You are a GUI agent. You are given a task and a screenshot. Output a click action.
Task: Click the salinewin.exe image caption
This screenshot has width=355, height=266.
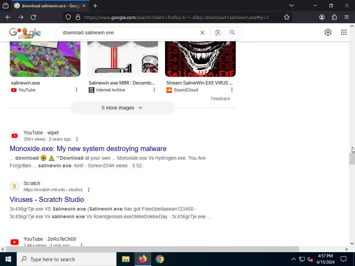click(26, 83)
